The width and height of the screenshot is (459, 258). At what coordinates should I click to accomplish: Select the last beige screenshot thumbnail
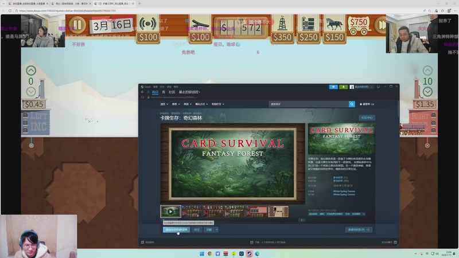[x=278, y=212]
